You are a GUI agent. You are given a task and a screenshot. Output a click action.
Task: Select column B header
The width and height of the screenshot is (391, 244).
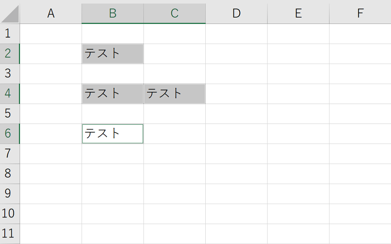[x=113, y=14]
